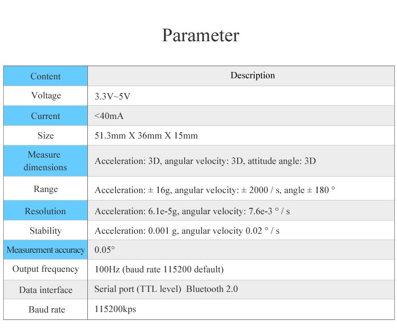
Task: Click the blue Resolution label cell
Action: pos(46,210)
